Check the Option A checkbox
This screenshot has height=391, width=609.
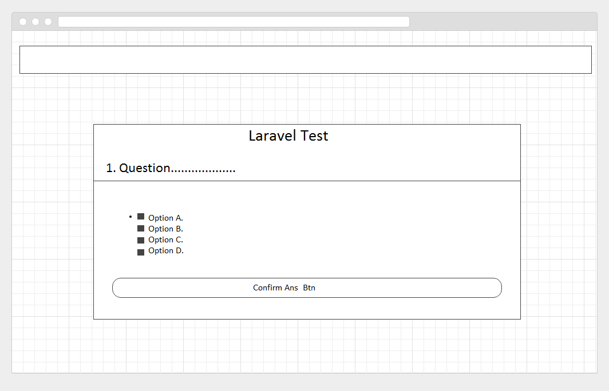pyautogui.click(x=141, y=217)
